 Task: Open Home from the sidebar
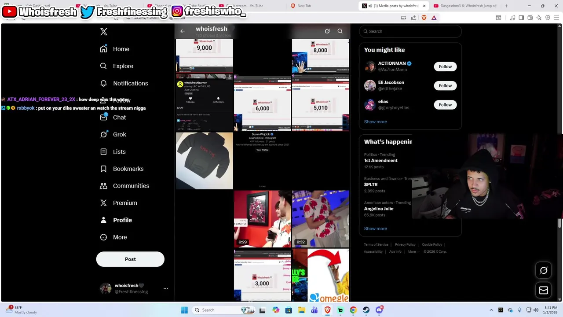(x=115, y=49)
